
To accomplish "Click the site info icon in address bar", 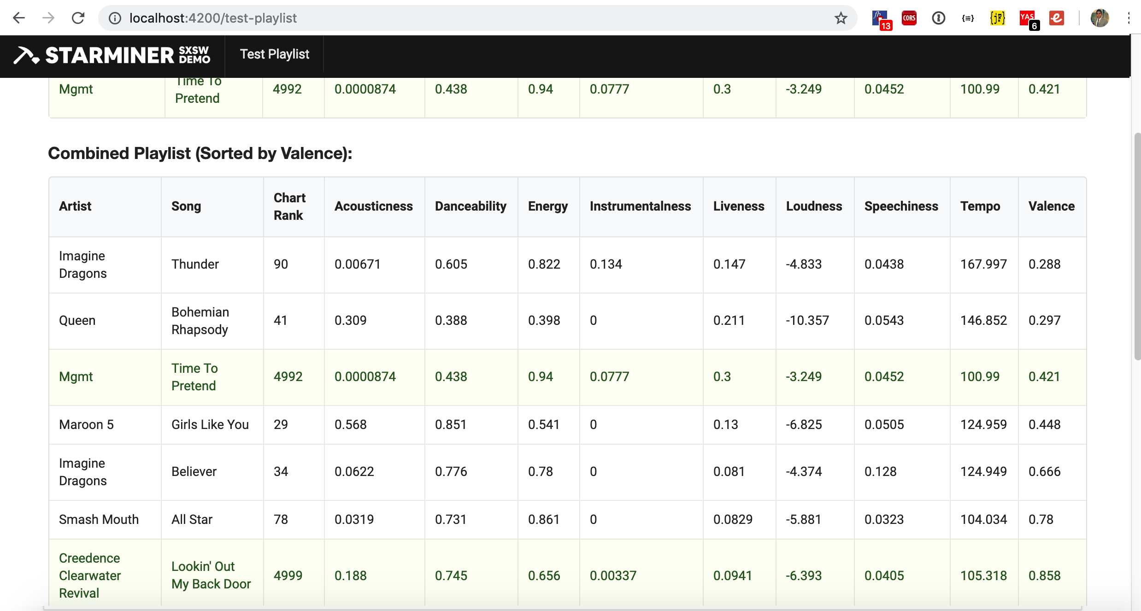I will (115, 18).
